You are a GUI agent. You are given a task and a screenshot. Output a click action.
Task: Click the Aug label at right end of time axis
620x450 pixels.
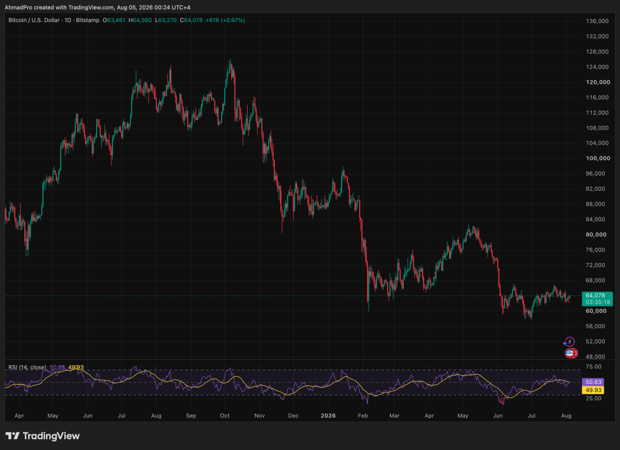click(566, 415)
